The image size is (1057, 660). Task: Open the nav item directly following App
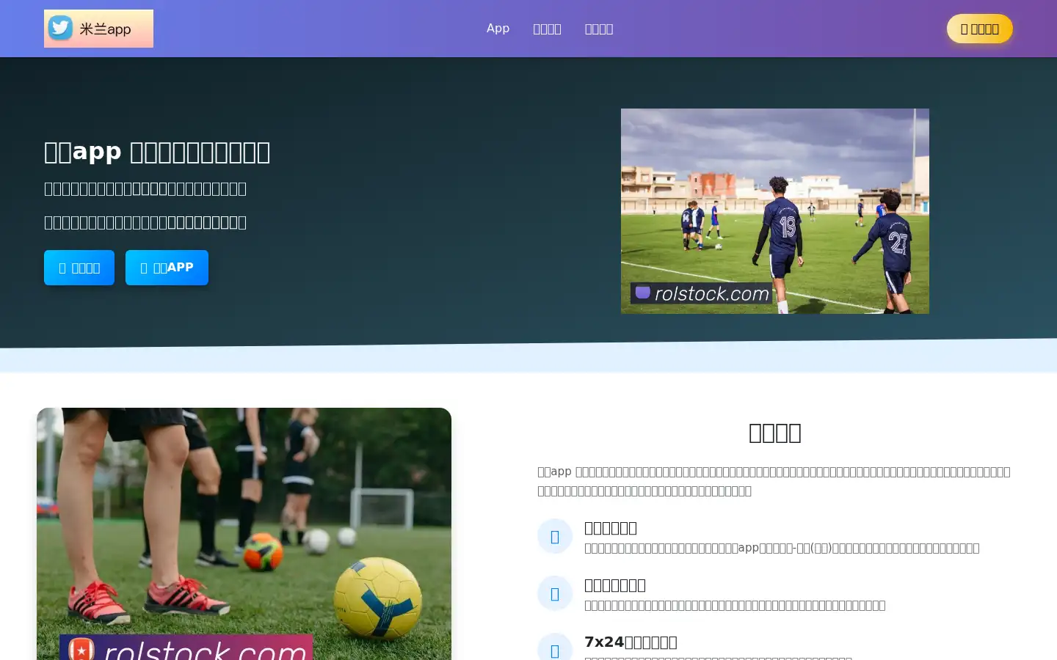click(547, 29)
